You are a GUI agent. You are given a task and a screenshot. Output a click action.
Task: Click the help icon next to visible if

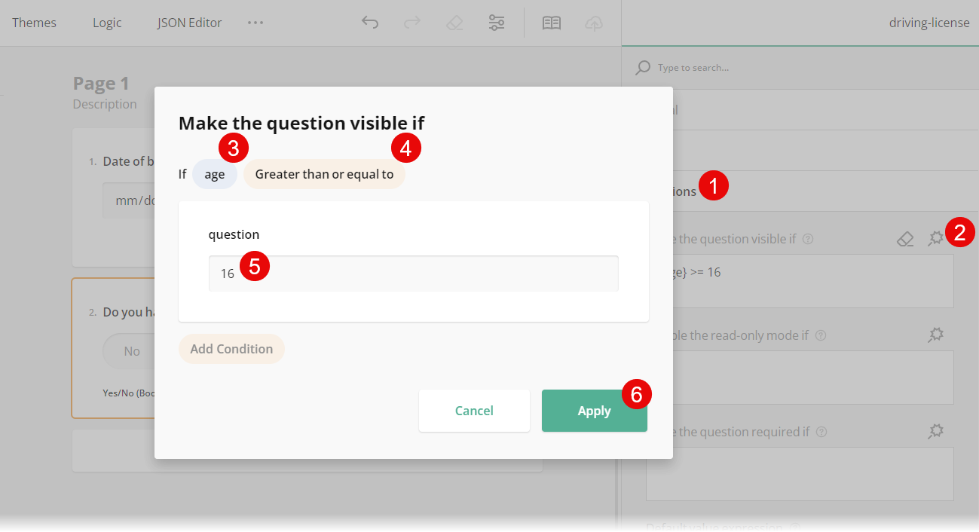coord(807,239)
